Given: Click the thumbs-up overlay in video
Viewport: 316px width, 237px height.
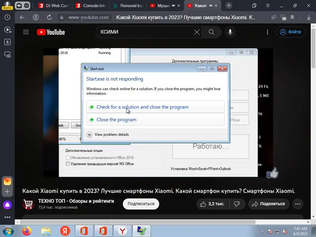Looking at the screenshot, I should point(272,173).
